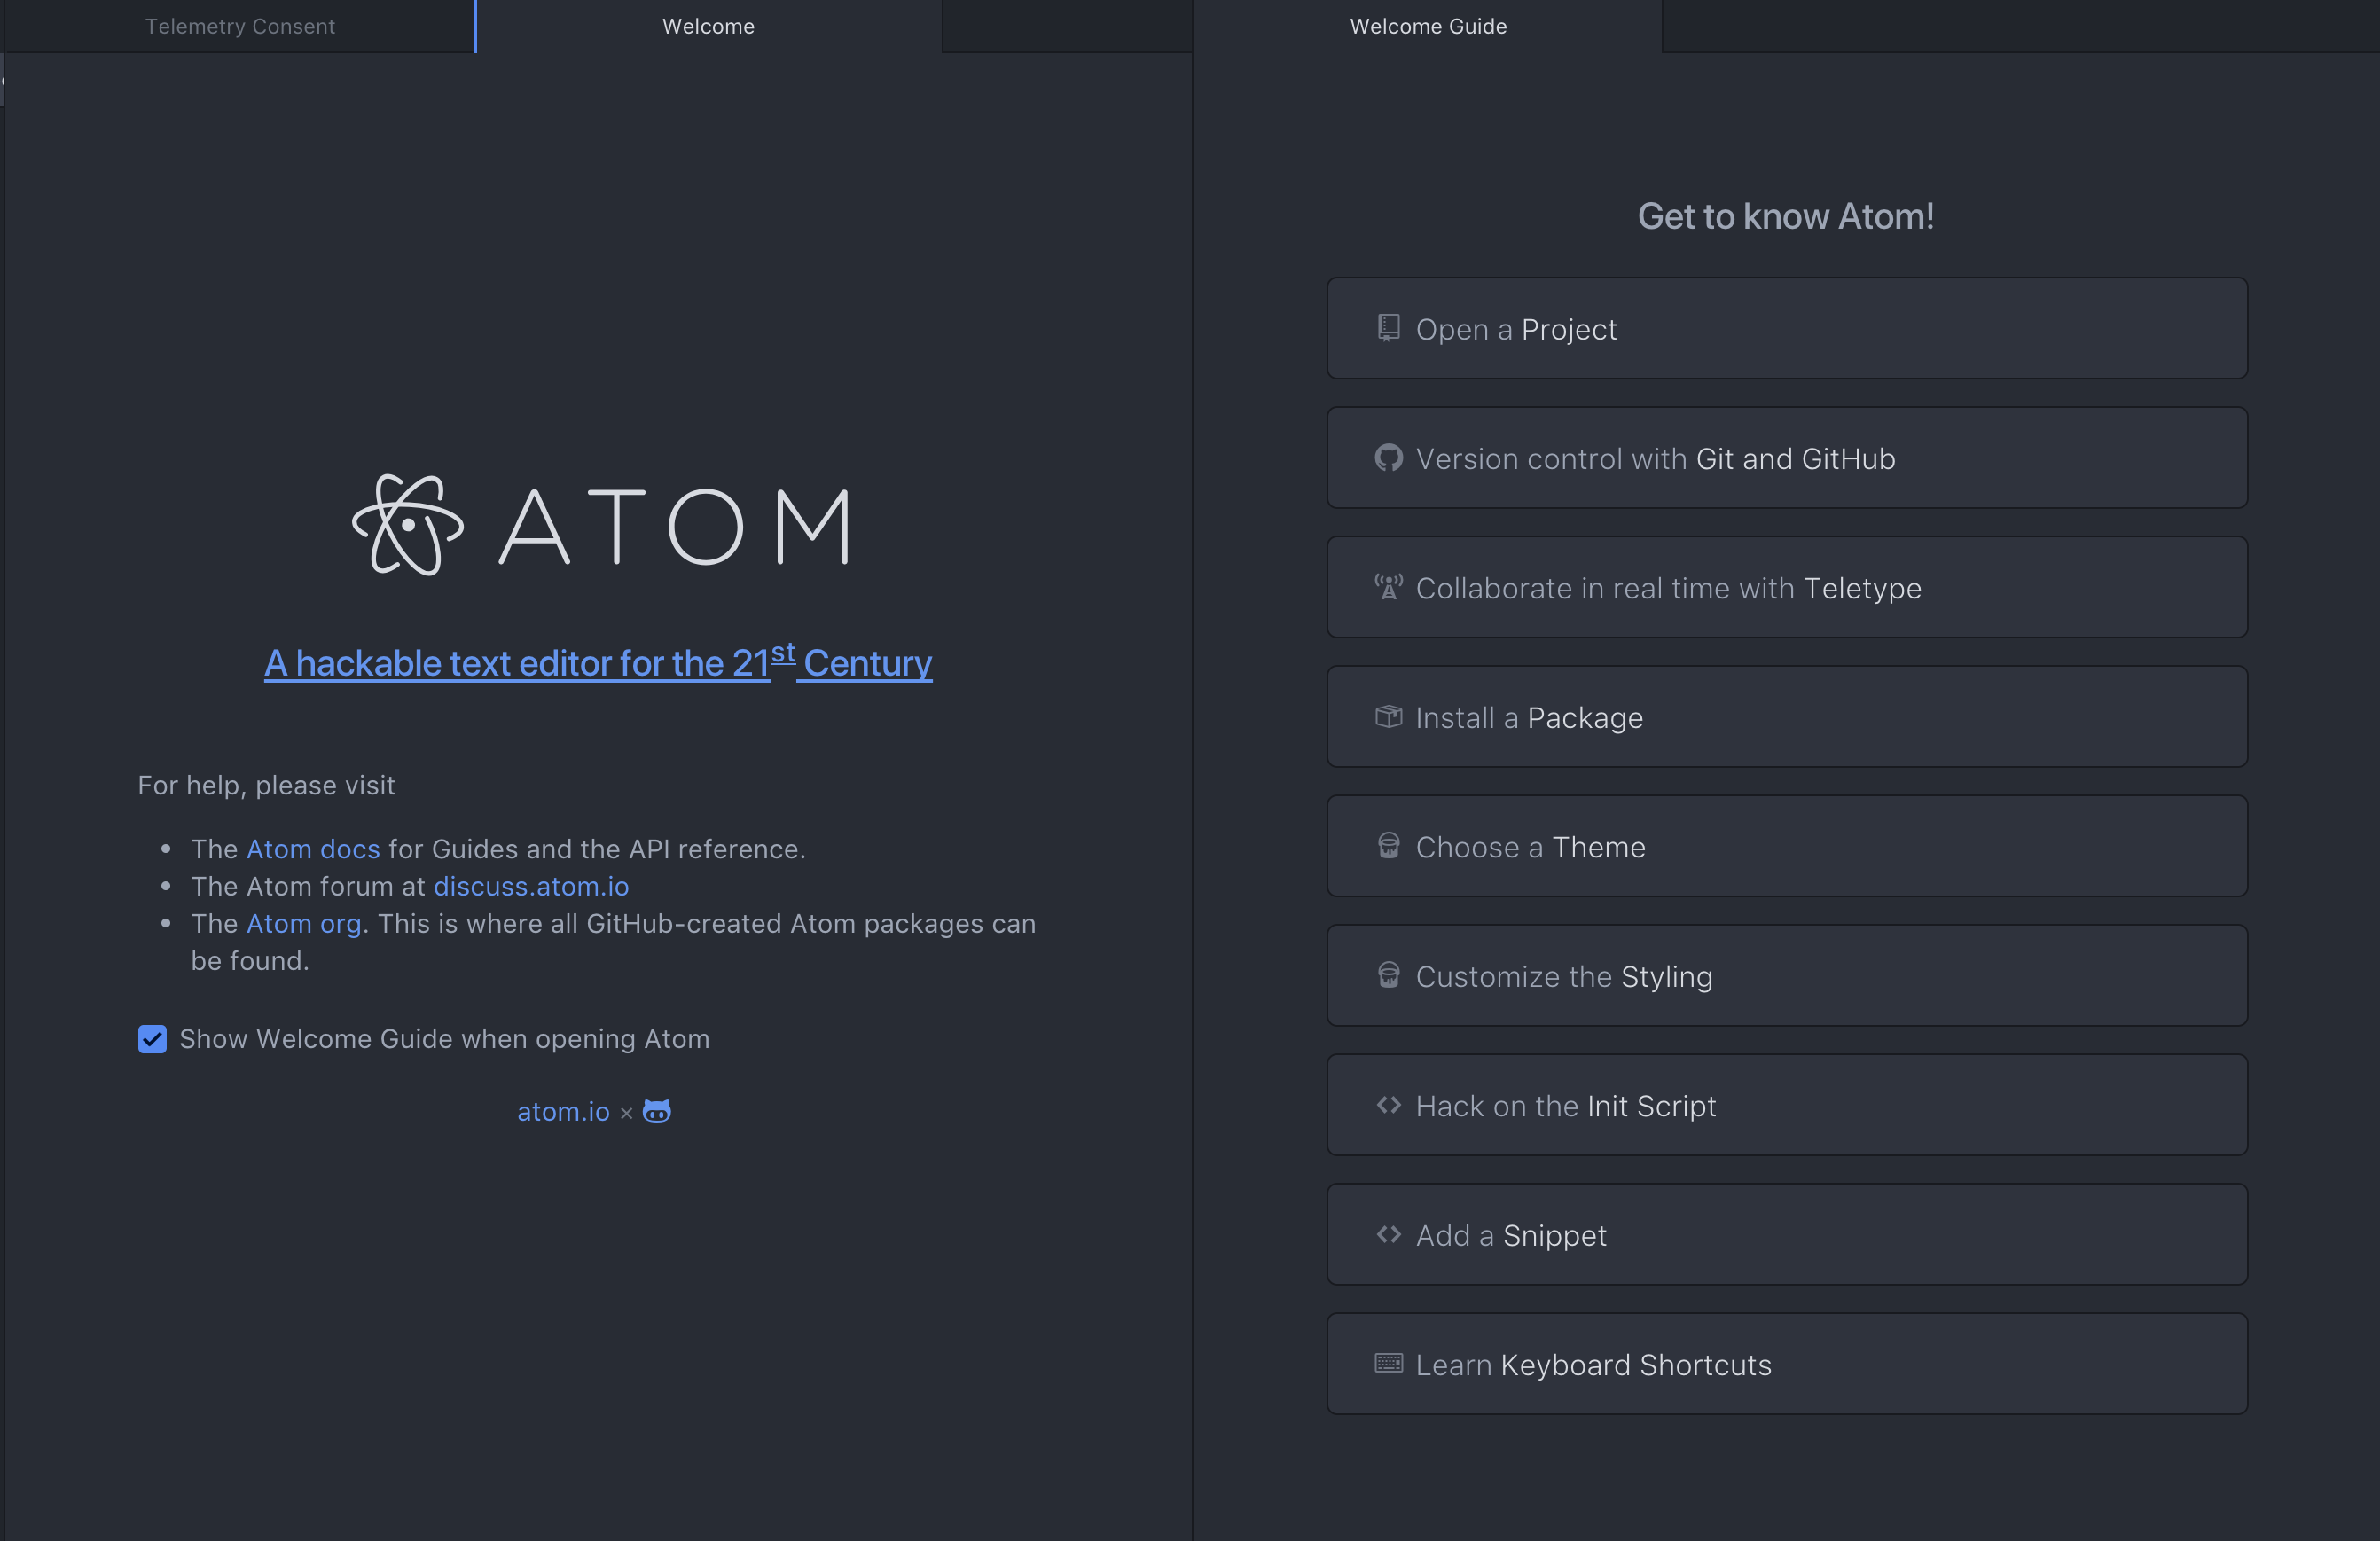The image size is (2380, 1541).
Task: Uncheck Show Welcome Guide when opening Atom
Action: click(152, 1039)
